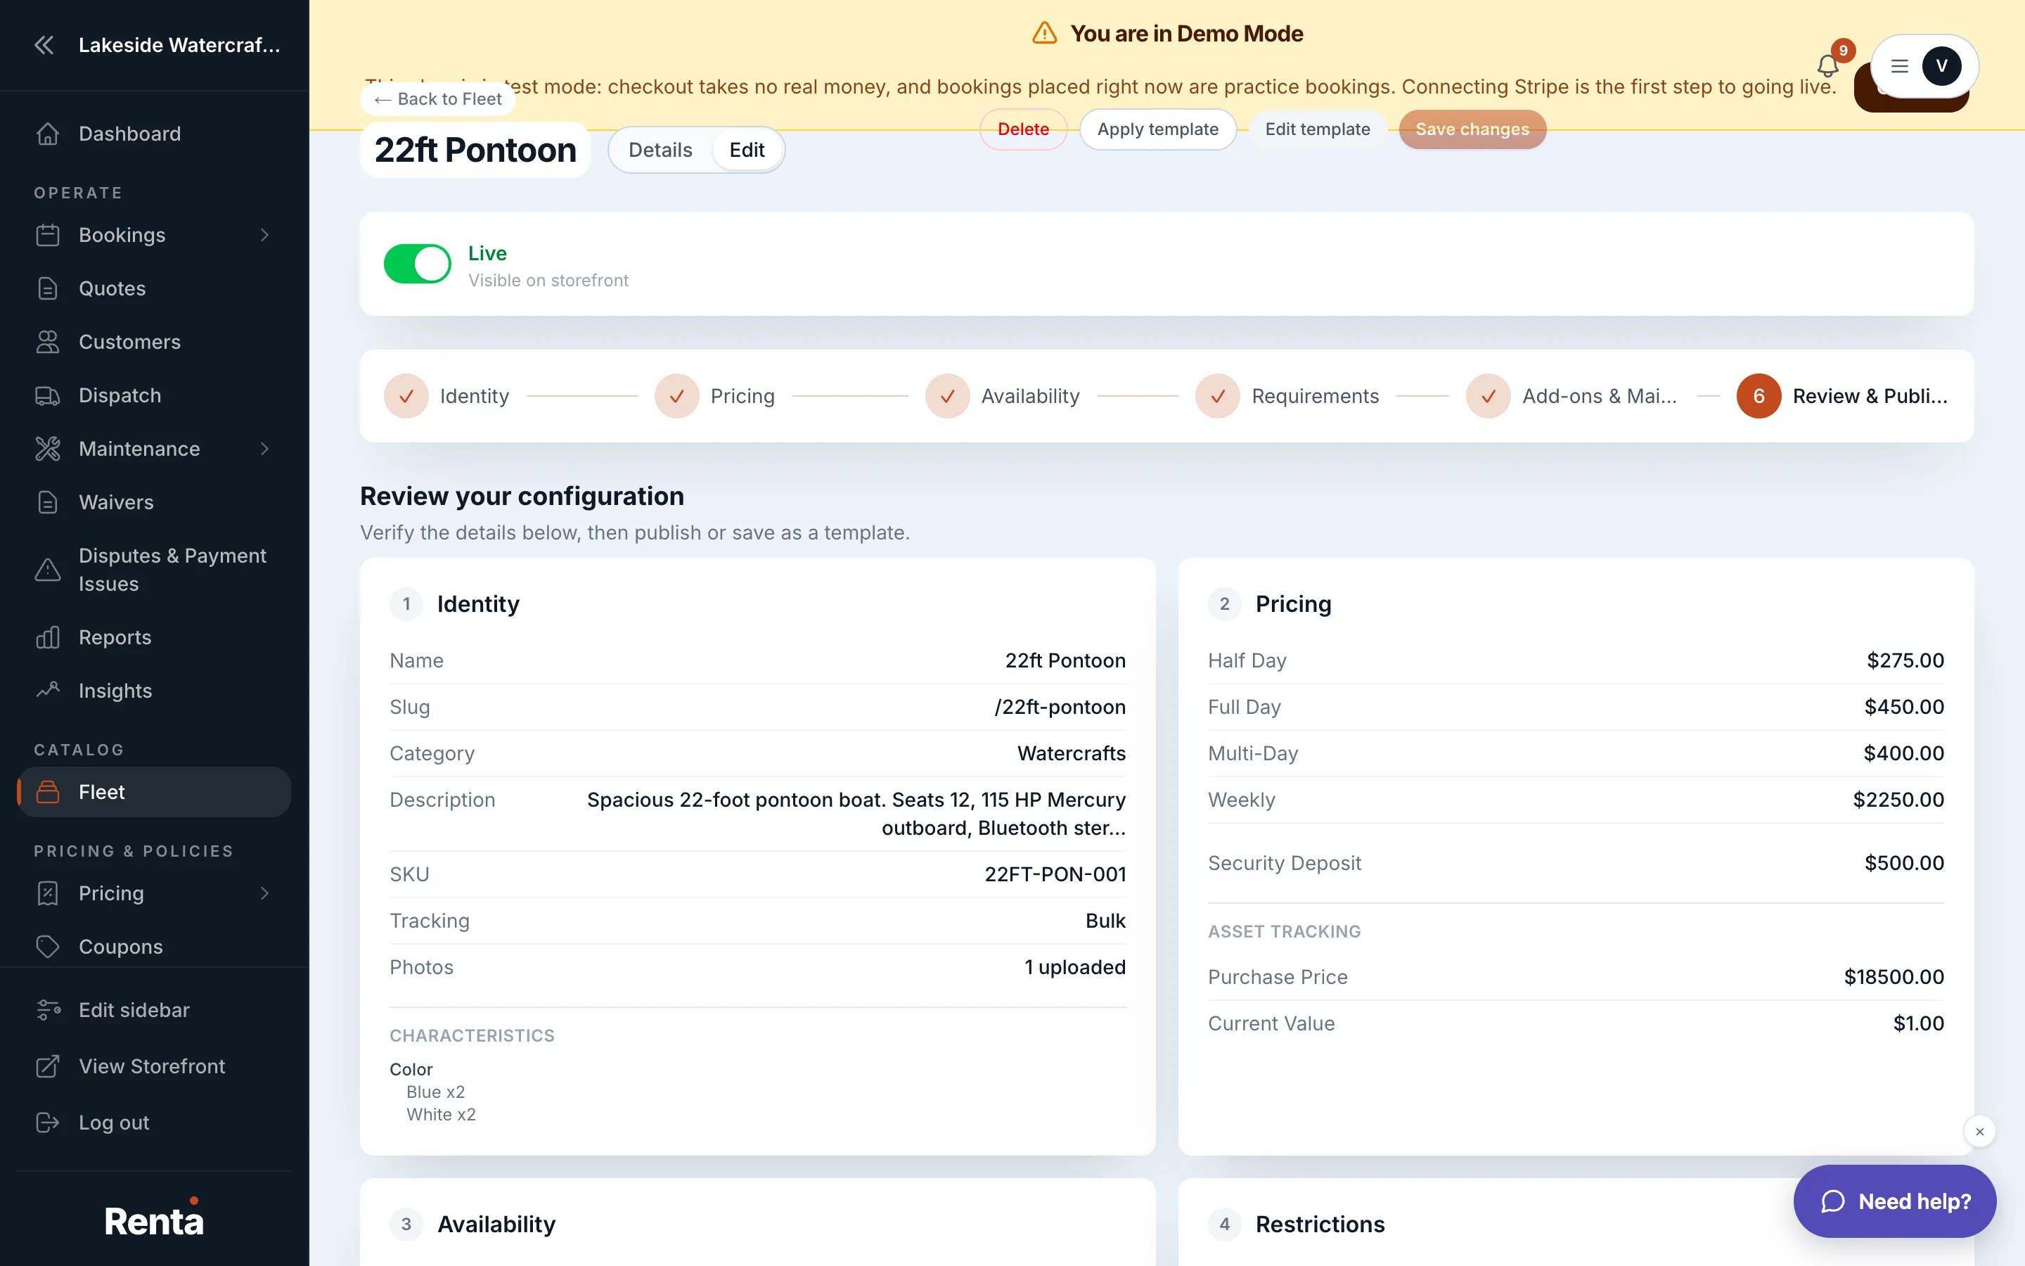This screenshot has height=1266, width=2025.
Task: Open the Need help? chat button
Action: [1894, 1201]
